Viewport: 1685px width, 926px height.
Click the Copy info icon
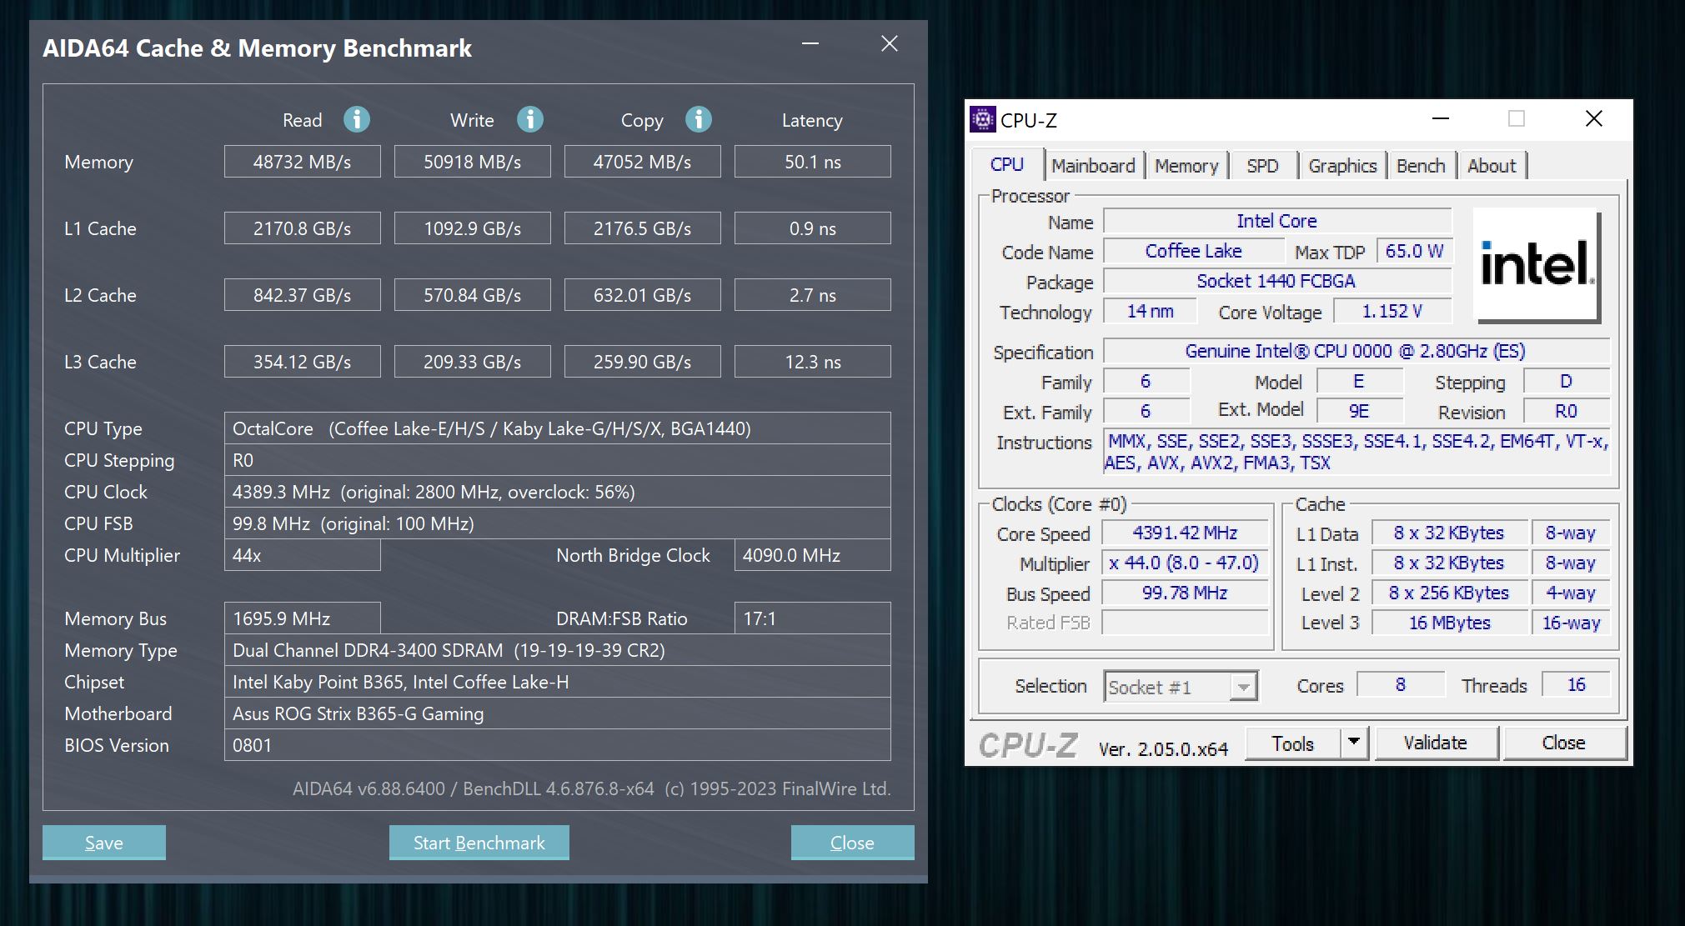click(699, 119)
